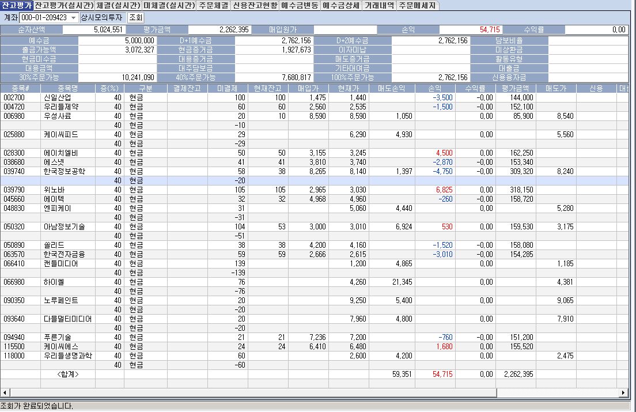Click the 상시모의투자 account name field
The width and height of the screenshot is (636, 412).
(101, 18)
